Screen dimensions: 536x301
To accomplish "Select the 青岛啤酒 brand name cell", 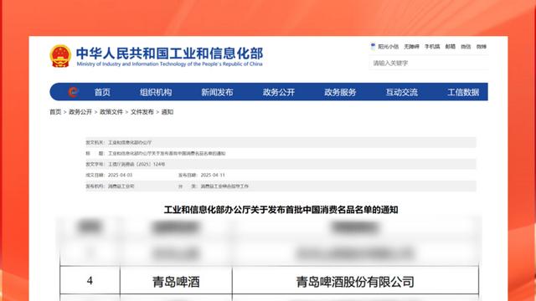I will tap(176, 280).
